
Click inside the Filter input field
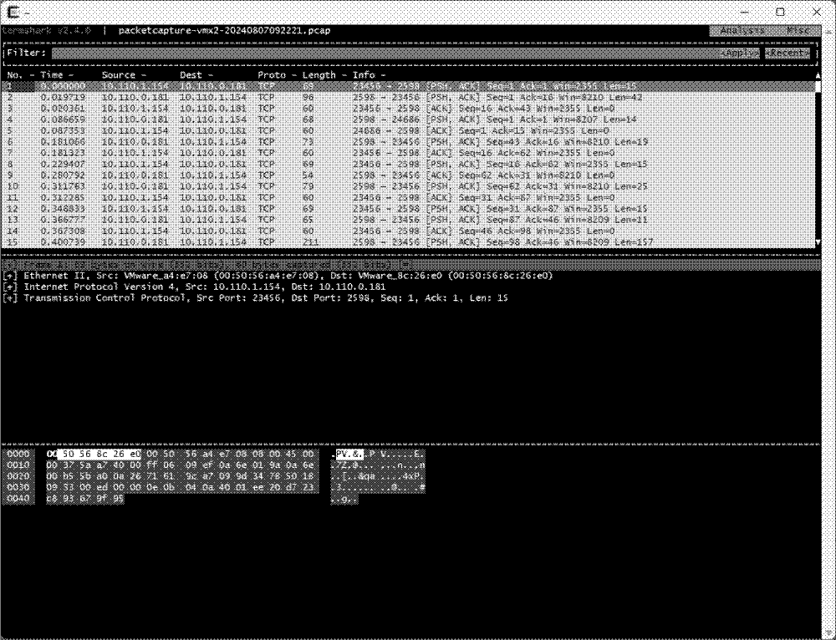coord(334,53)
